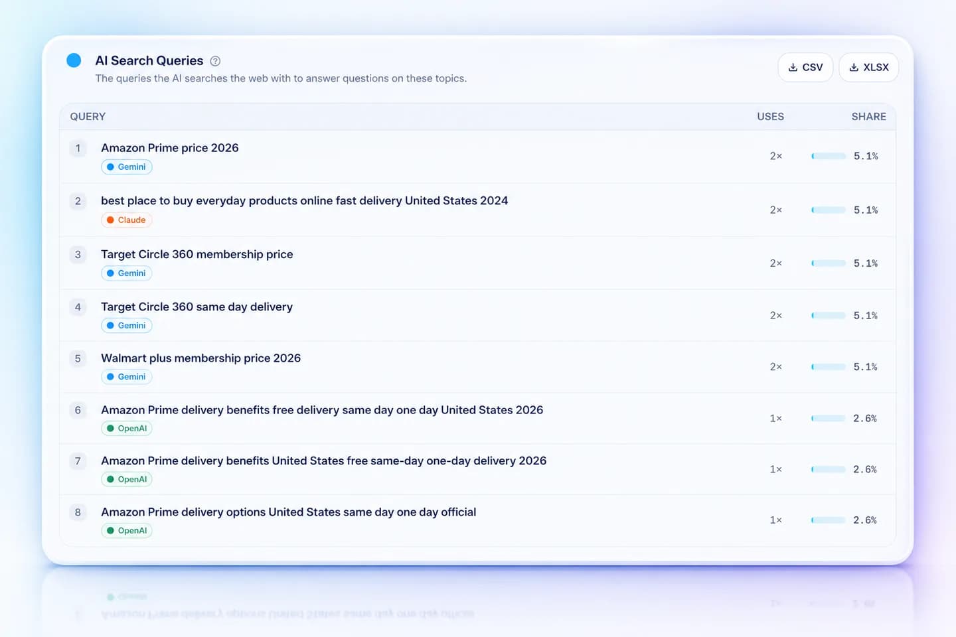
Task: Click the subtitle describing AI search queries
Action: 281,78
